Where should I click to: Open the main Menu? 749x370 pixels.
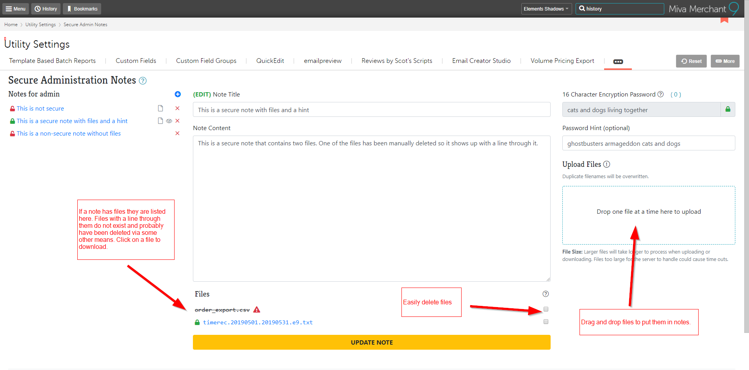coord(16,9)
